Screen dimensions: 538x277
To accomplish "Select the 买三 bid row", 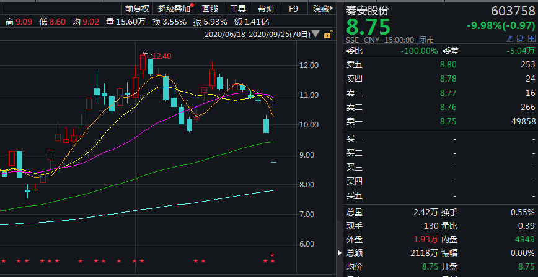I will [x=441, y=168].
